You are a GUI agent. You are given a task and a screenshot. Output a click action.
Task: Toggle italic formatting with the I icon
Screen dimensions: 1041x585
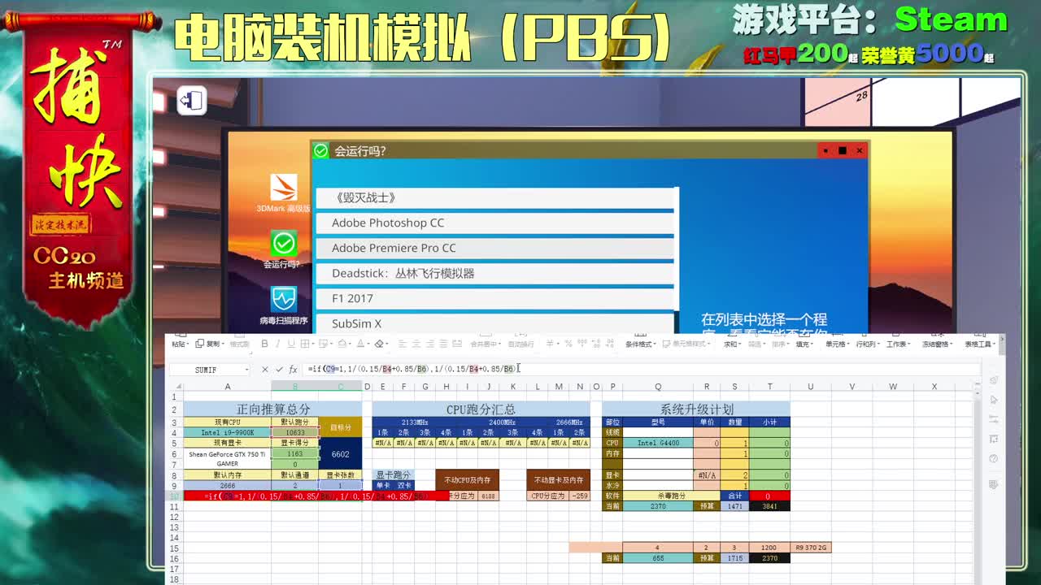(x=277, y=343)
